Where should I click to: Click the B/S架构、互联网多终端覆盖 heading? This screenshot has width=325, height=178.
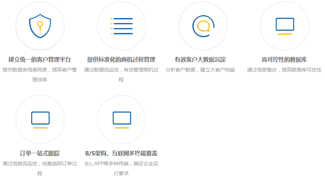click(x=121, y=153)
